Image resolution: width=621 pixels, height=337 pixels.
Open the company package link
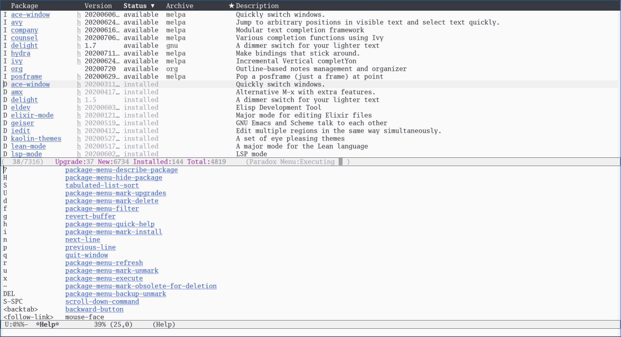tap(24, 30)
